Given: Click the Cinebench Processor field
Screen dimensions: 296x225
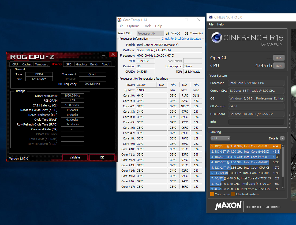Looking at the screenshot, I should (x=256, y=83).
